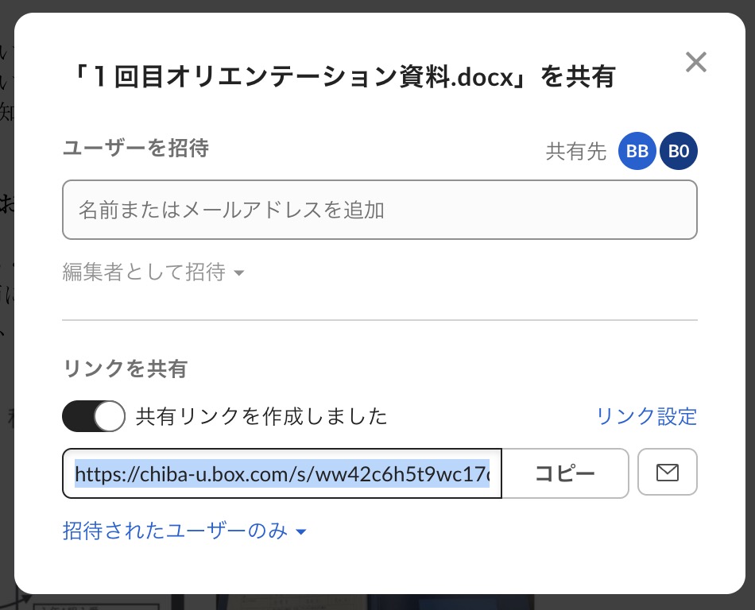Click the BB collaborator avatar
755x610 pixels.
click(x=637, y=152)
